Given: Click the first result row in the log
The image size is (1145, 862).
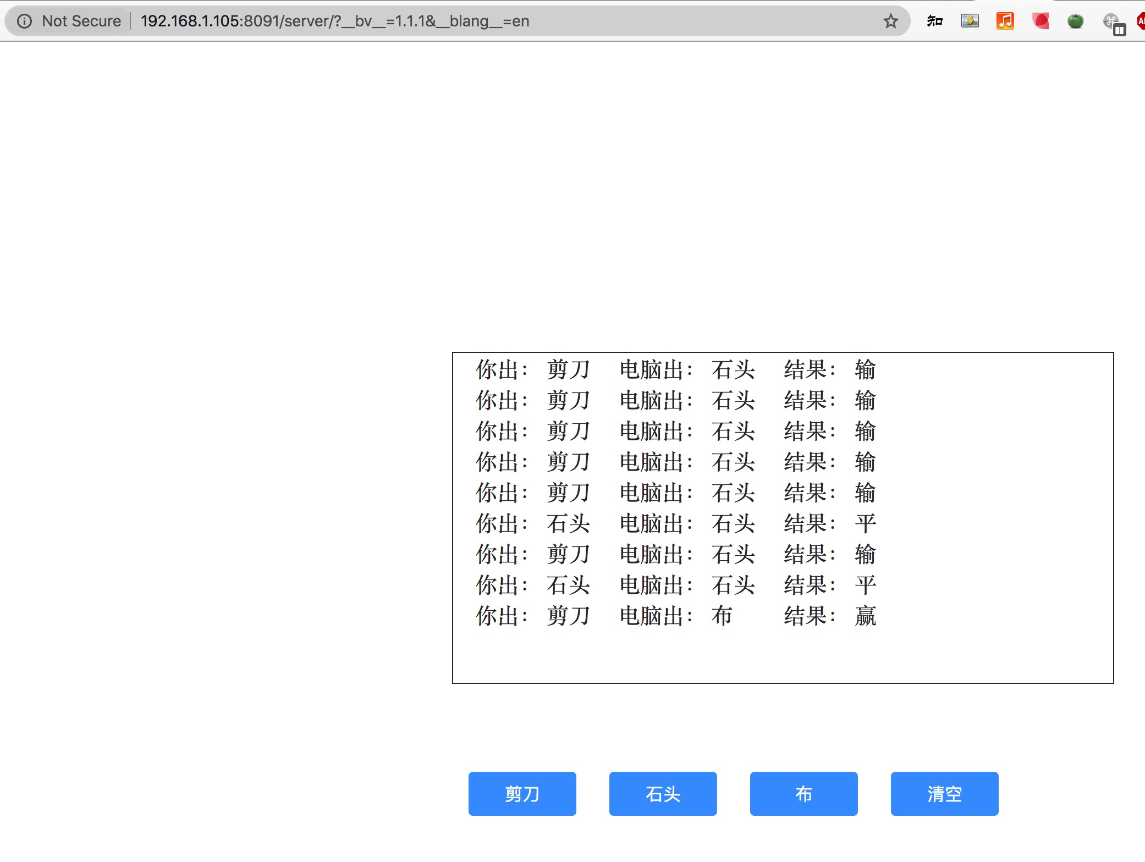Looking at the screenshot, I should [x=676, y=369].
